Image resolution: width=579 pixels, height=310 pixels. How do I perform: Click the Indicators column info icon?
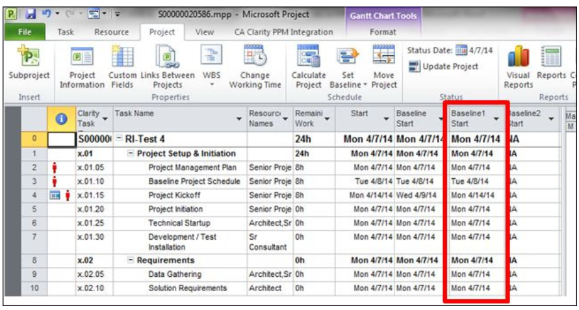click(x=61, y=118)
